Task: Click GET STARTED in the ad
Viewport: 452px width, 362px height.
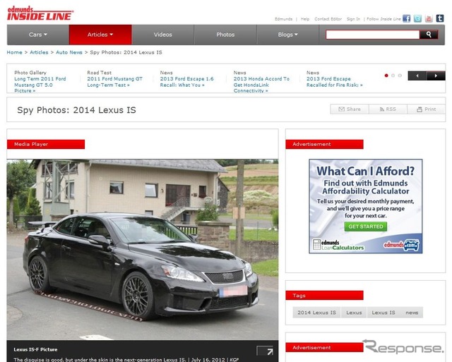Action: coord(366,227)
